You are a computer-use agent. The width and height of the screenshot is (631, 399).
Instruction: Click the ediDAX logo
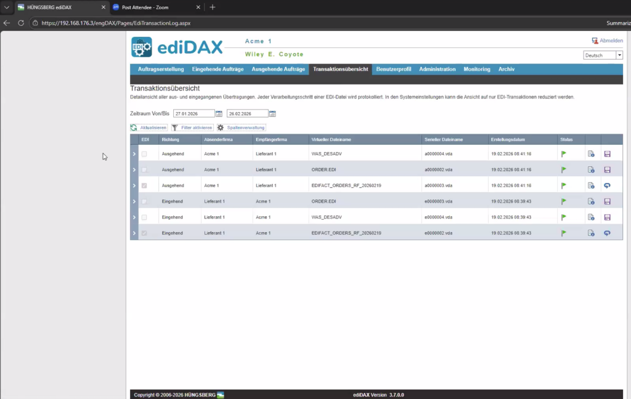[x=177, y=47]
